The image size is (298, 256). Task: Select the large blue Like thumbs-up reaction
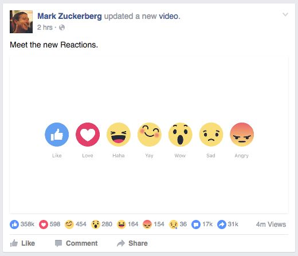tap(57, 135)
